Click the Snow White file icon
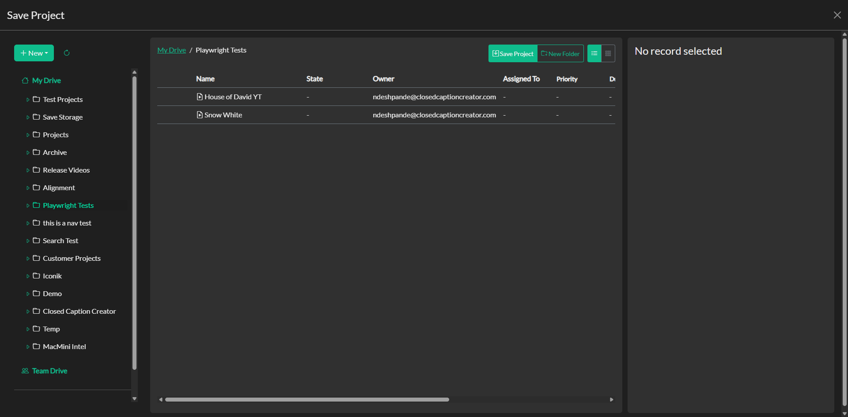This screenshot has width=848, height=417. point(200,115)
